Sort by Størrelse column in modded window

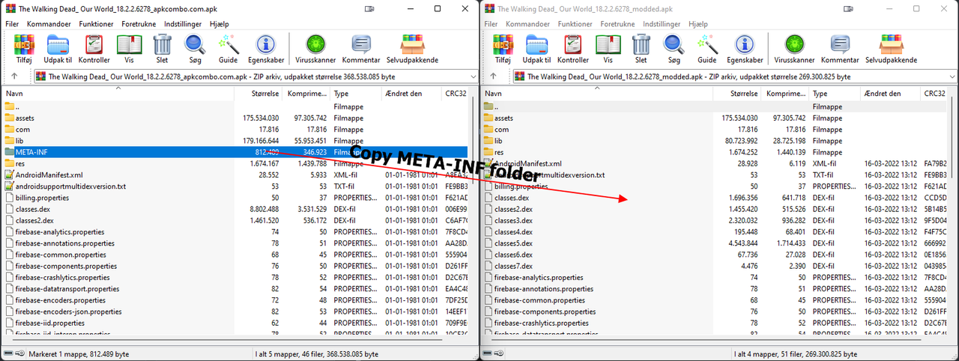click(x=737, y=94)
